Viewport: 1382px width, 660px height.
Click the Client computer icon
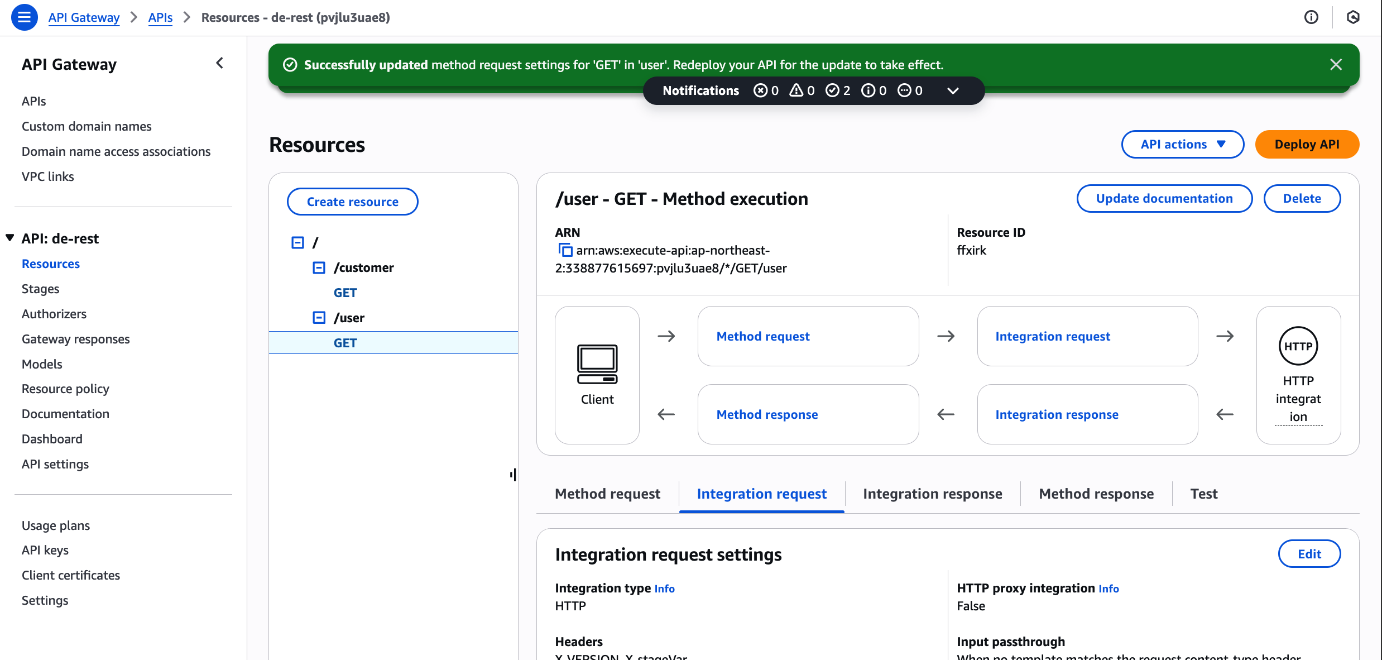tap(597, 364)
